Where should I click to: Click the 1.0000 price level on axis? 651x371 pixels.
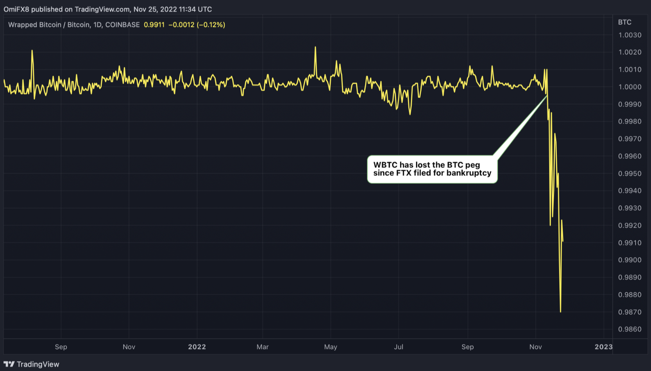pos(630,87)
